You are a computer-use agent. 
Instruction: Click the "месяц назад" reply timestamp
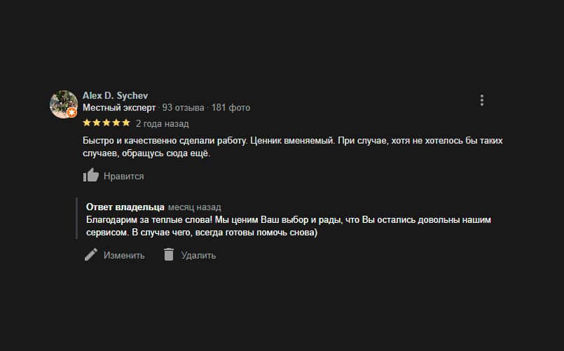point(194,207)
